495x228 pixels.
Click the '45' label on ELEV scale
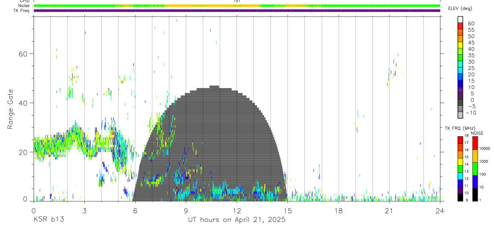[x=471, y=43]
